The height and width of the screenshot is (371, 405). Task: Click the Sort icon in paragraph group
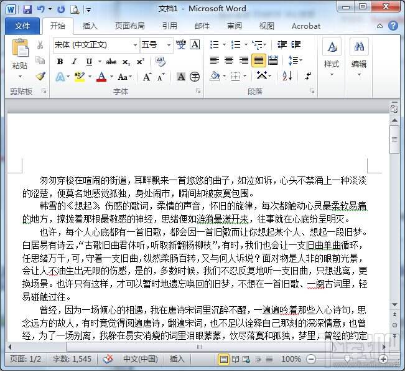click(x=288, y=76)
